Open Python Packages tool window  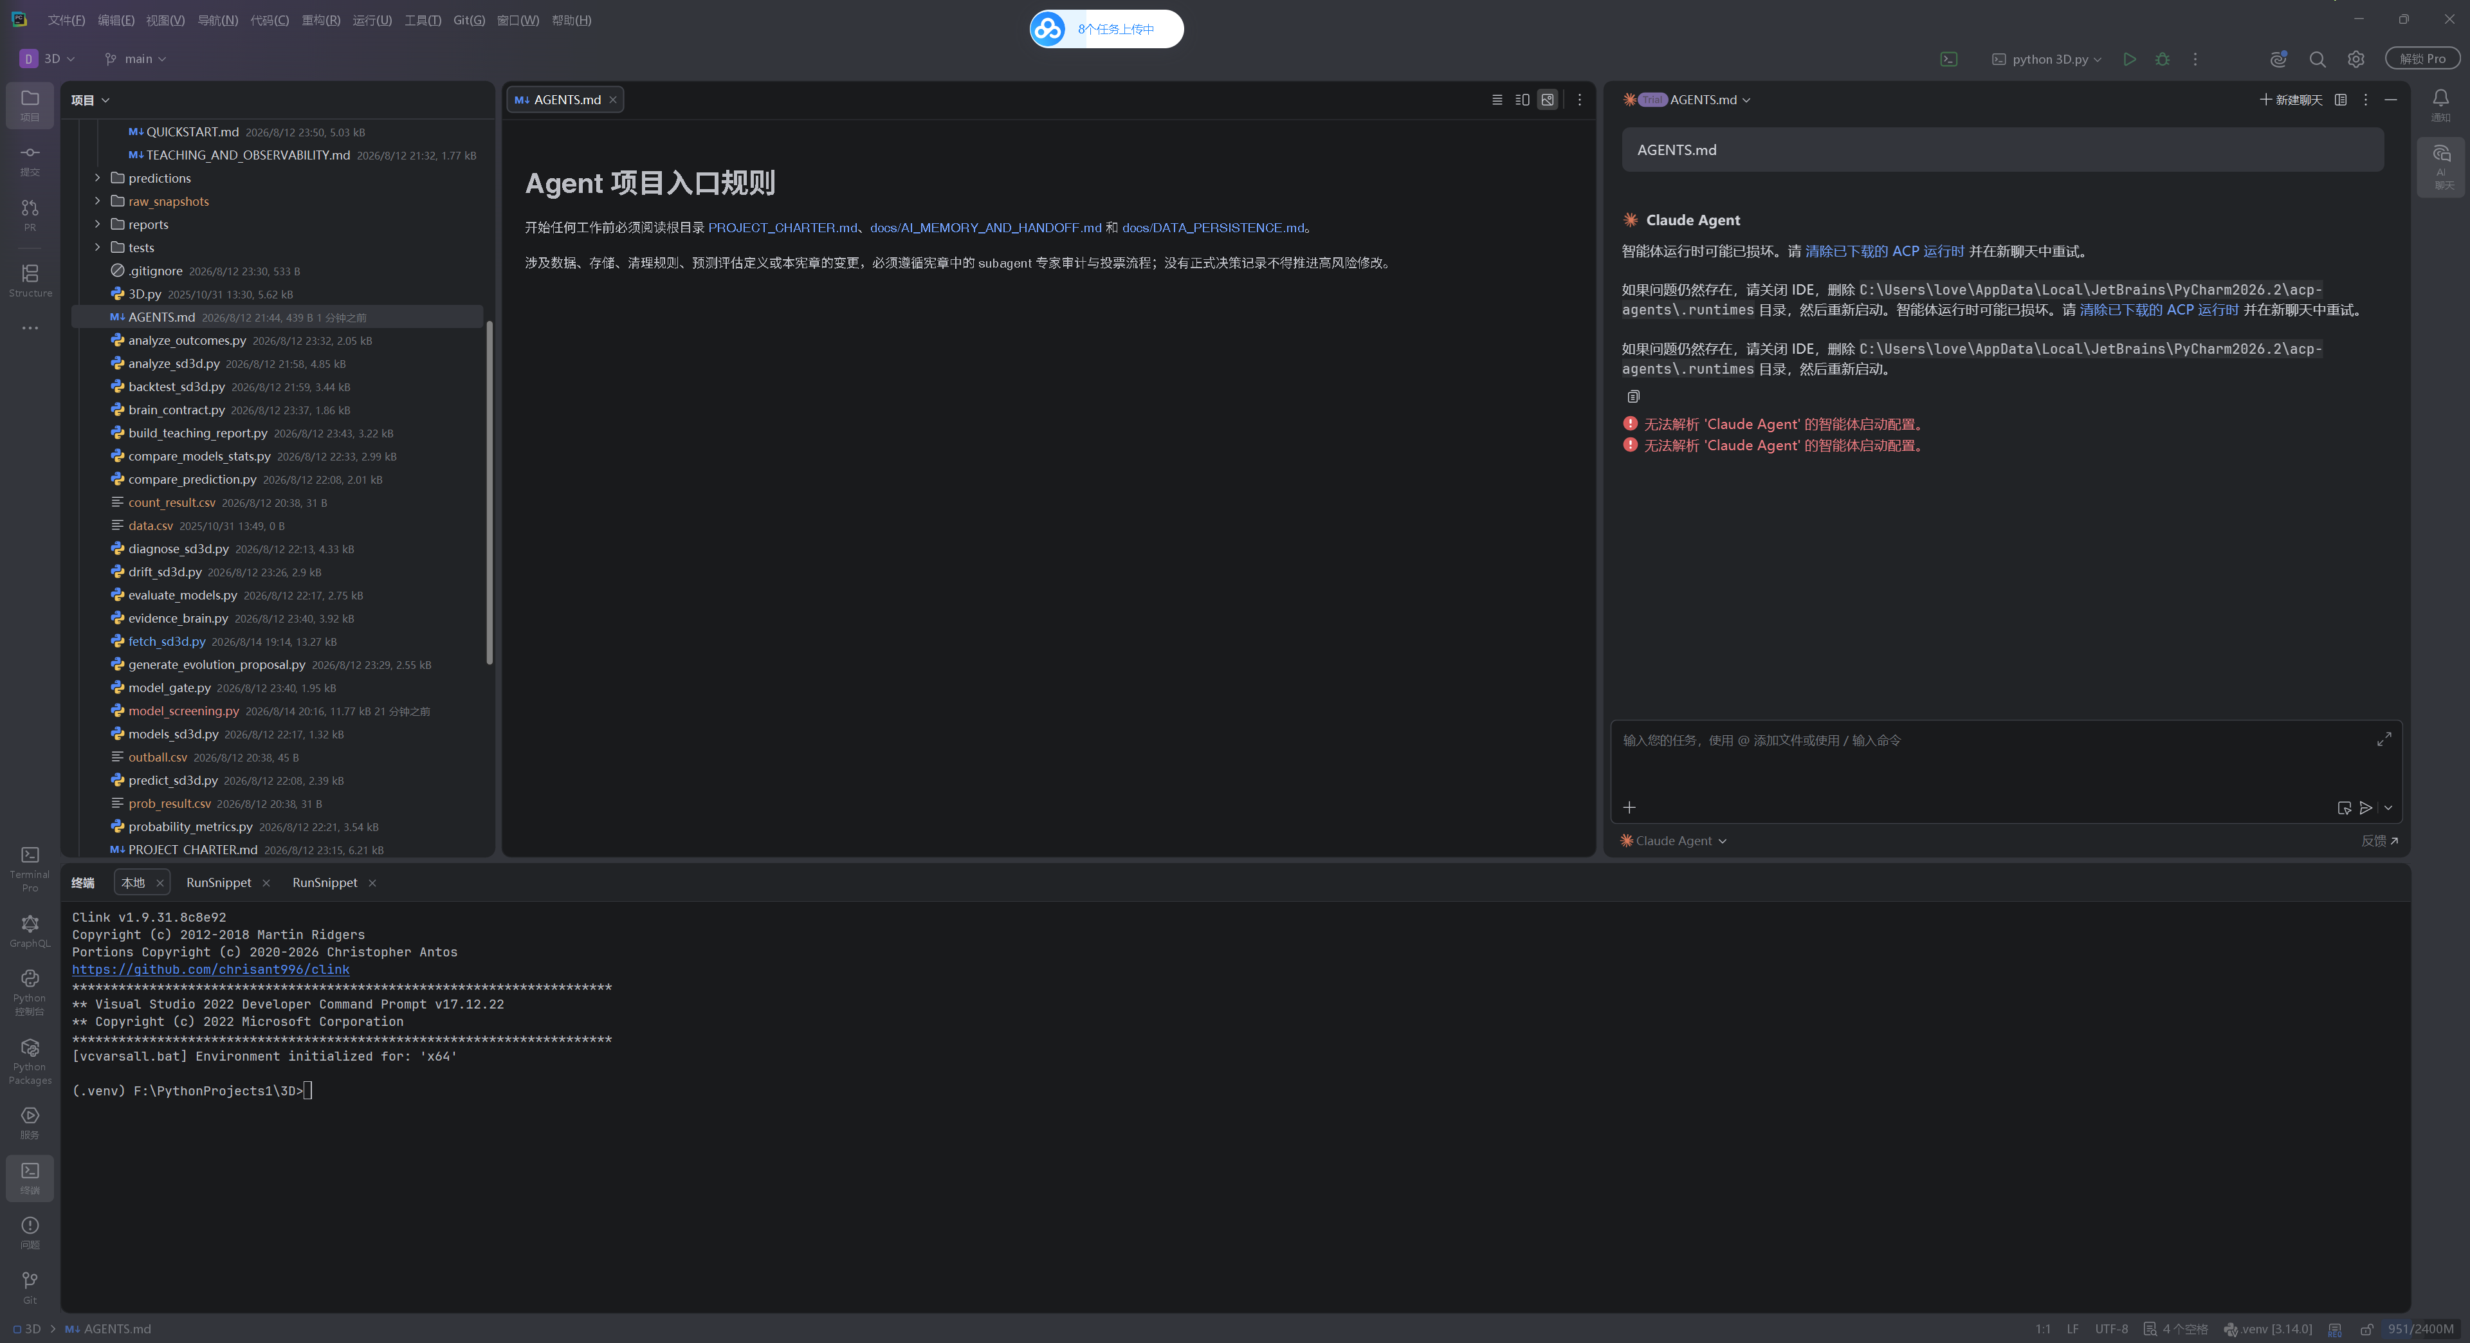point(30,1060)
